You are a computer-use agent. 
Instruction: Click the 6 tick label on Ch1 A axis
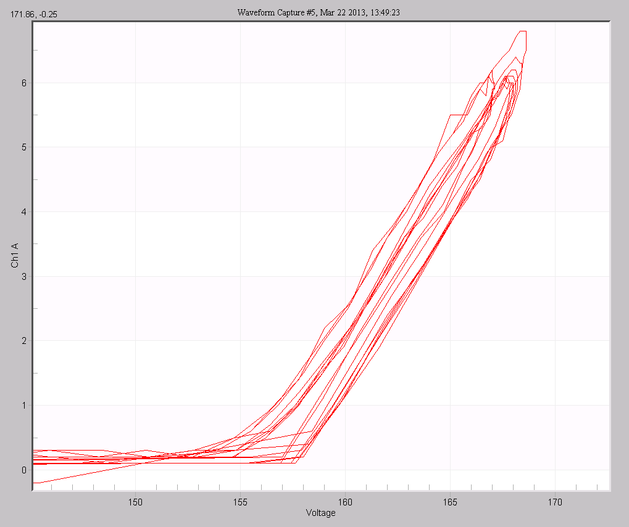coord(23,83)
